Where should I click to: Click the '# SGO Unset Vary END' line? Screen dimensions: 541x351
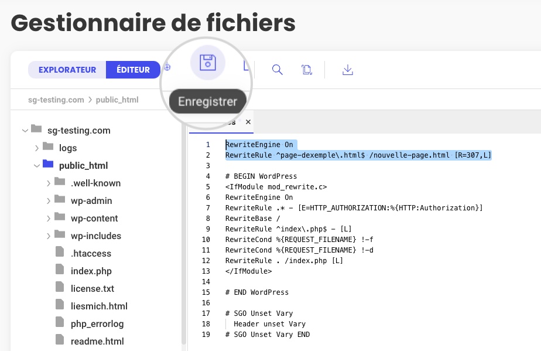268,335
